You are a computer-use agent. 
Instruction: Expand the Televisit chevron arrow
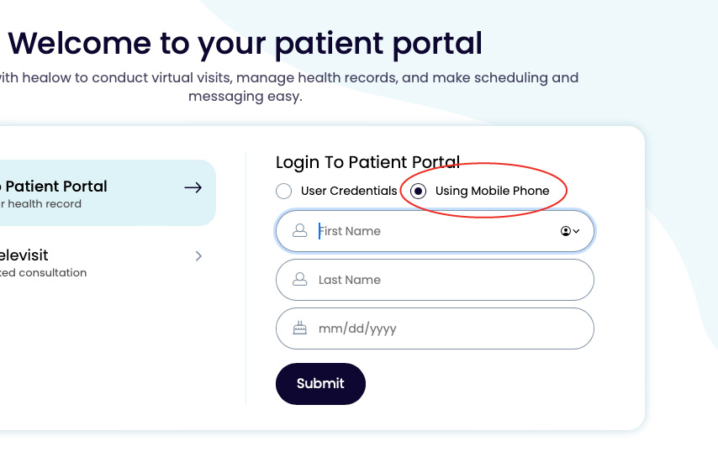pos(198,256)
